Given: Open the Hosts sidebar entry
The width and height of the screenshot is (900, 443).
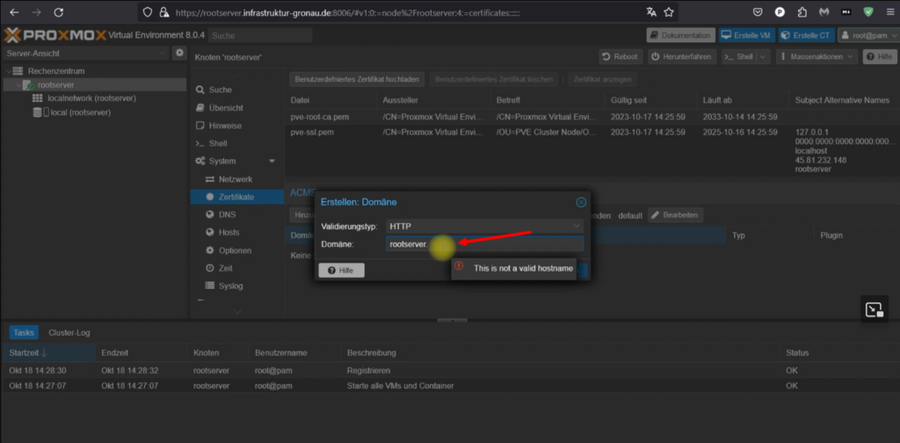Looking at the screenshot, I should point(229,232).
